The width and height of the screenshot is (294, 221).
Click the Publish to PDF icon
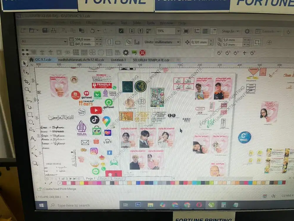click(148, 30)
